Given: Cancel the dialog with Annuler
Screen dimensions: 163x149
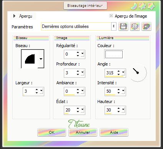Looking at the screenshot, I should coord(83,133).
